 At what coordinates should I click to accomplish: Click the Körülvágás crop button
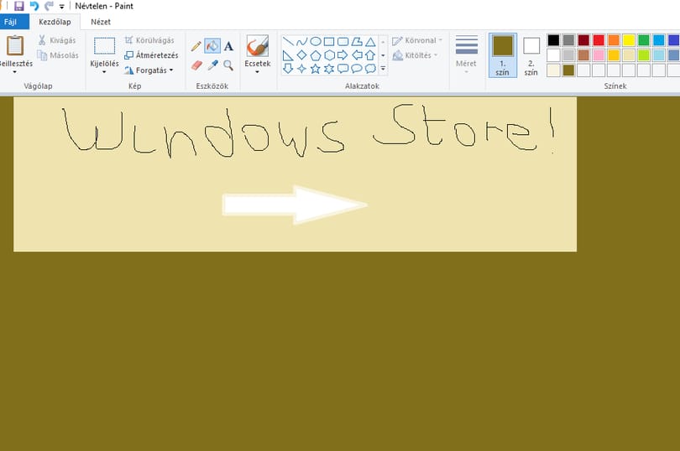(x=149, y=40)
